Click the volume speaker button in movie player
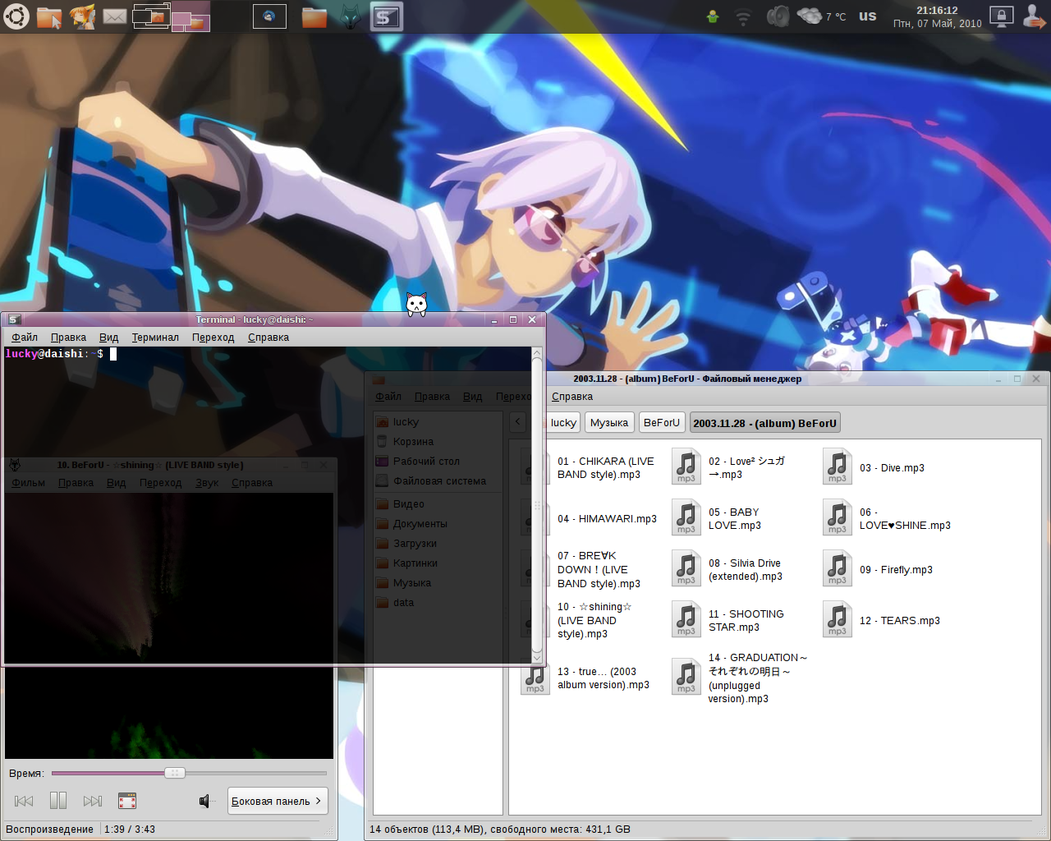 [204, 801]
